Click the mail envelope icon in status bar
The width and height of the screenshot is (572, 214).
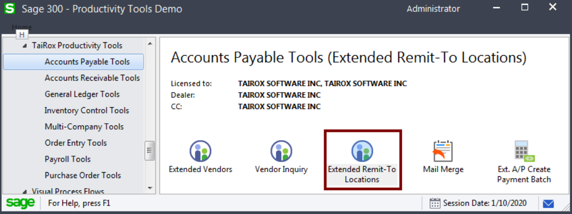pyautogui.click(x=548, y=204)
